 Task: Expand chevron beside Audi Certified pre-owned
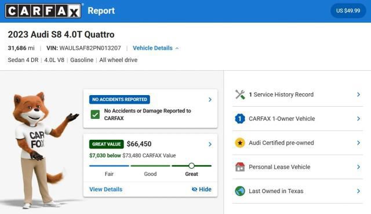click(x=358, y=143)
